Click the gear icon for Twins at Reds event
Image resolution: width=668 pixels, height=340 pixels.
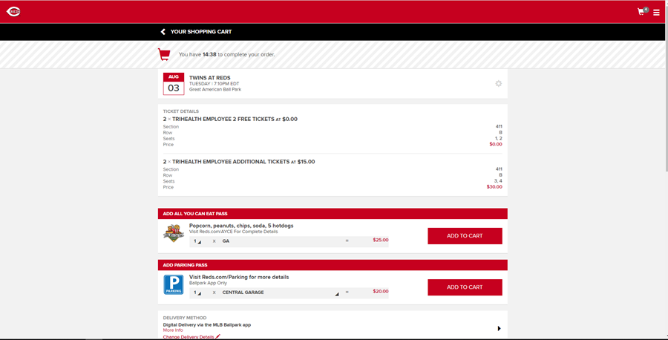pyautogui.click(x=499, y=83)
